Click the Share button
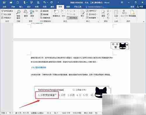Viewport: 146px width, 115px height. pos(140,7)
